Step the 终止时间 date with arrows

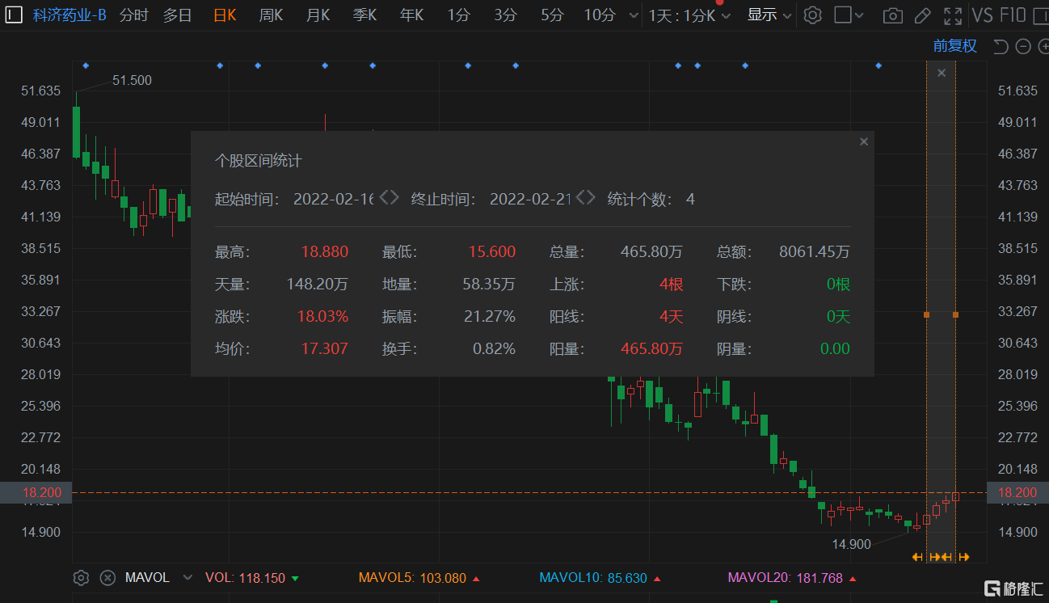click(586, 198)
